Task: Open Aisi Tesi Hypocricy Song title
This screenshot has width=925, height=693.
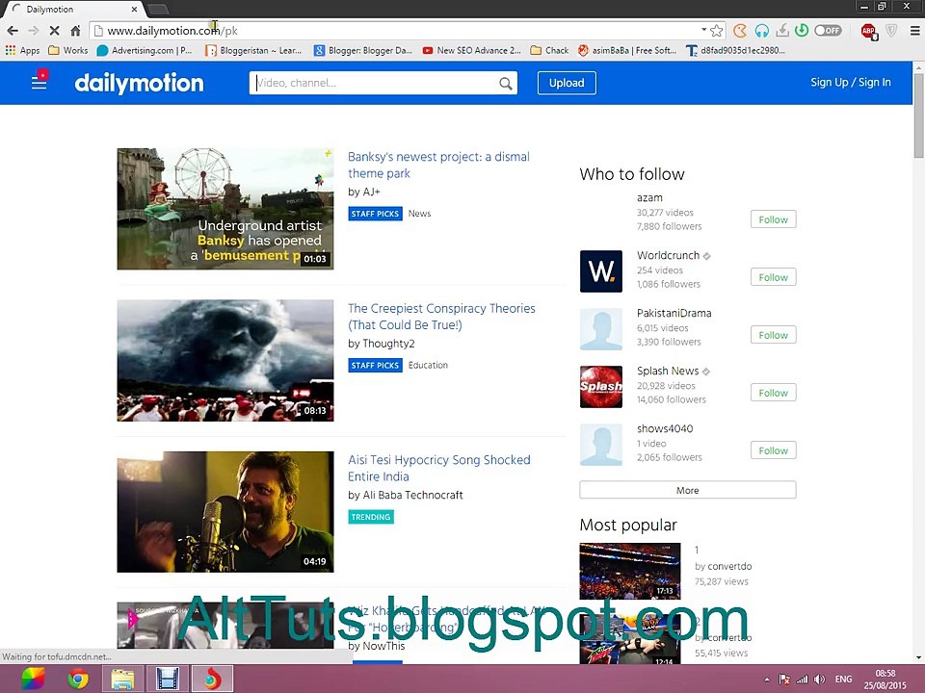Action: tap(439, 468)
